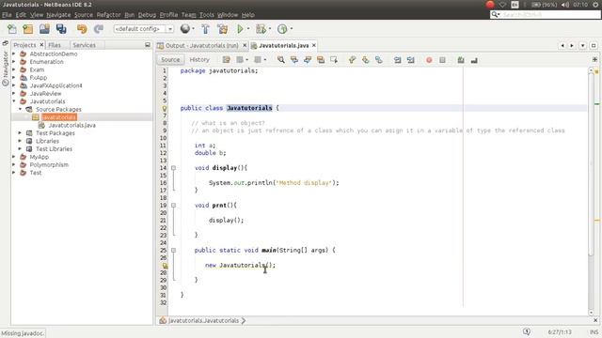Select Javatutorials.java in the project tree
Screen dimensions: 602x338
(72, 125)
